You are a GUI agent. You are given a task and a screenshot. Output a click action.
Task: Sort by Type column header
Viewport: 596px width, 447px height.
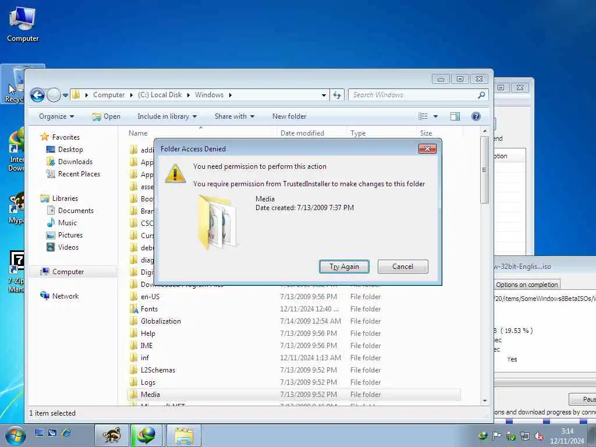(x=358, y=133)
